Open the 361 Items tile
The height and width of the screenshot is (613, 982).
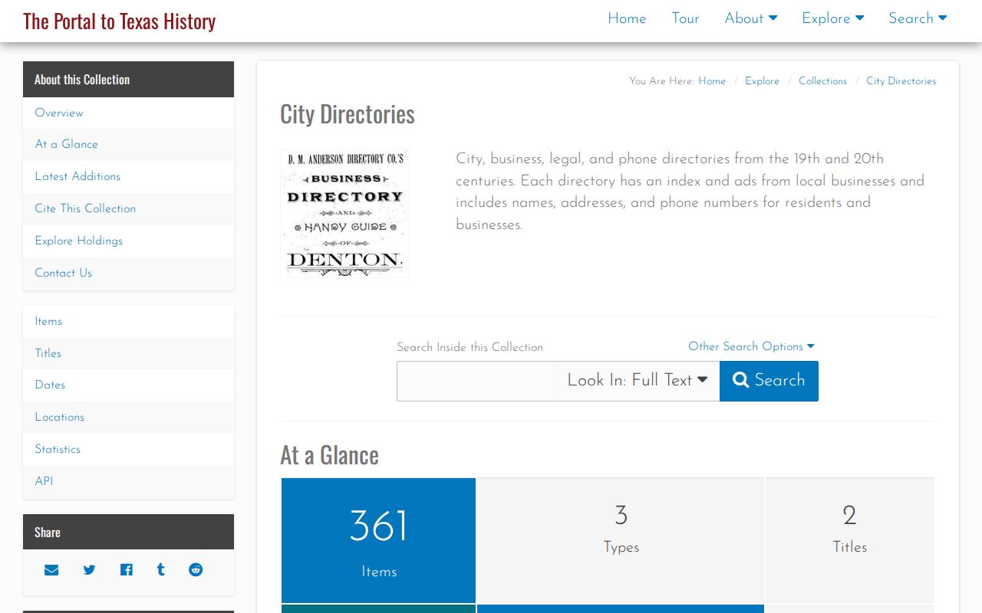(x=378, y=540)
